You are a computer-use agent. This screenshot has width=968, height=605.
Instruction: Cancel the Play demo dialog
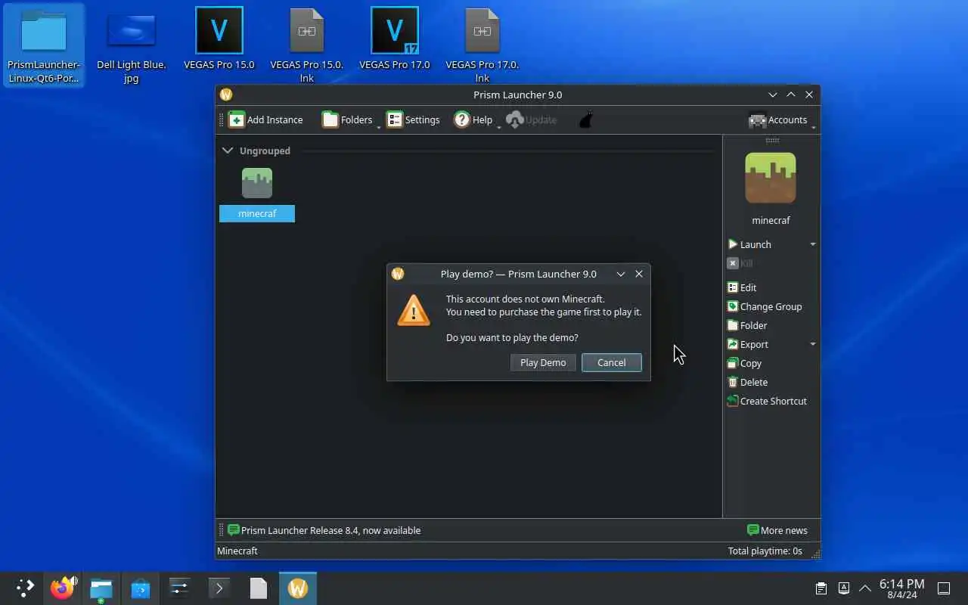pyautogui.click(x=611, y=362)
